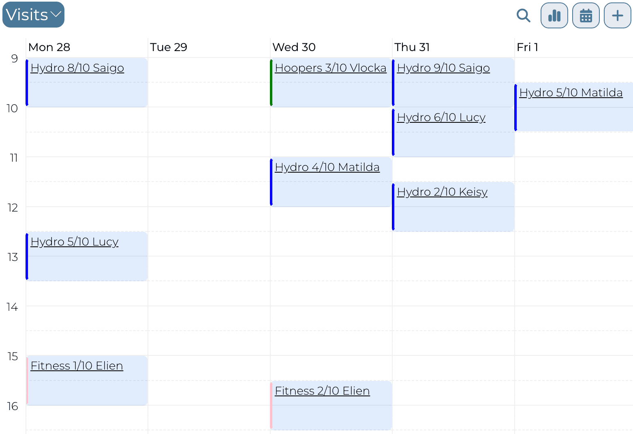Open Hydro 5/10 Lucy on Monday

(x=75, y=242)
